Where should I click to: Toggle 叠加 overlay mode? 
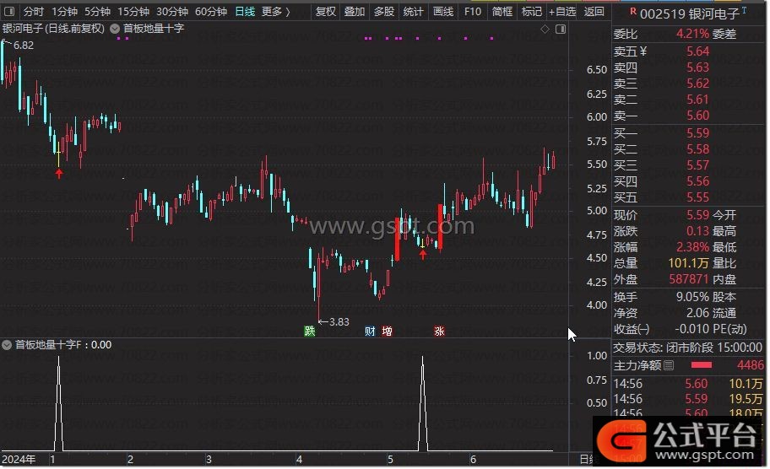pyautogui.click(x=355, y=12)
